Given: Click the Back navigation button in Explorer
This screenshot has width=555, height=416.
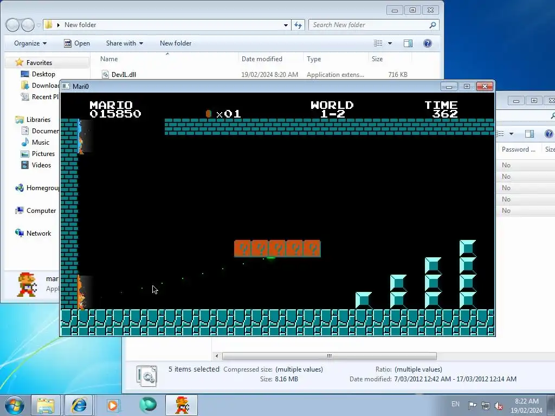Looking at the screenshot, I should point(12,25).
